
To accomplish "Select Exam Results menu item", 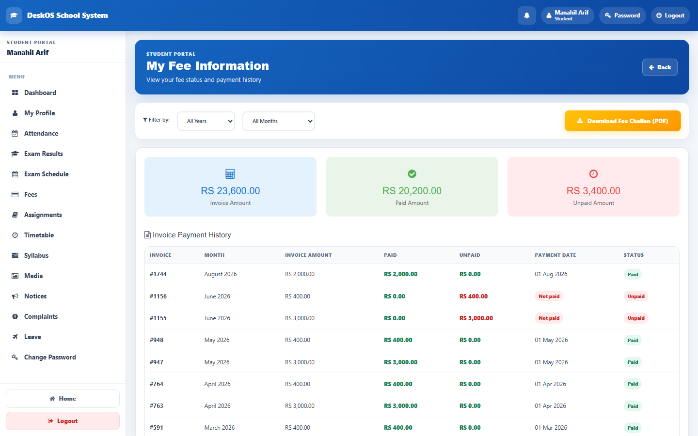I will coord(63,154).
